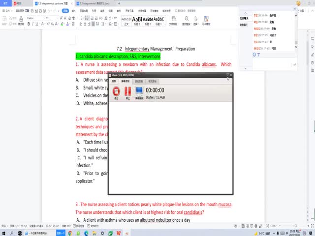The image size is (315, 236).
Task: Switch to the second tab in the recorder window
Action: click(x=126, y=81)
